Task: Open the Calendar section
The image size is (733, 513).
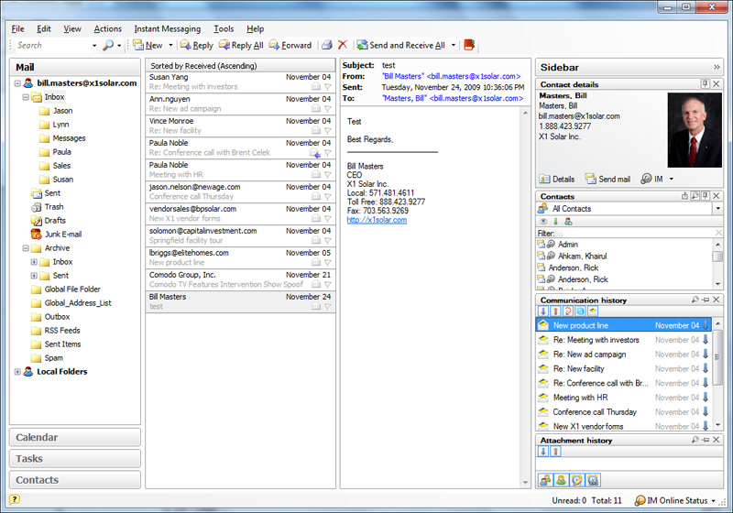Action: [x=75, y=438]
